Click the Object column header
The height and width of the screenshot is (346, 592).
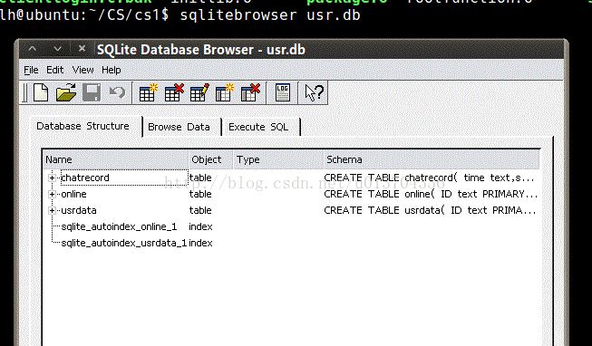[210, 159]
